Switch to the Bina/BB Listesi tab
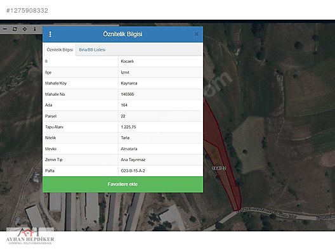335x251 pixels. pos(92,49)
